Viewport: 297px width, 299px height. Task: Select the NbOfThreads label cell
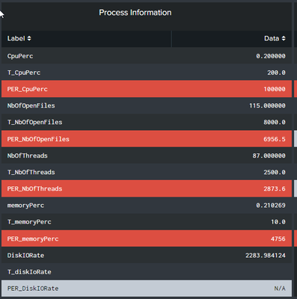(28, 155)
